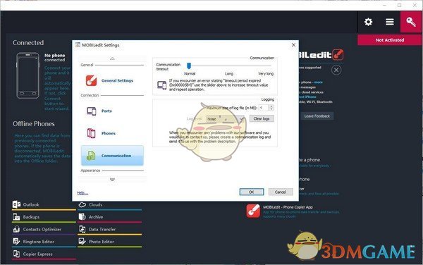Click Cancel in the settings dialog
423x265 pixels.
click(x=281, y=192)
